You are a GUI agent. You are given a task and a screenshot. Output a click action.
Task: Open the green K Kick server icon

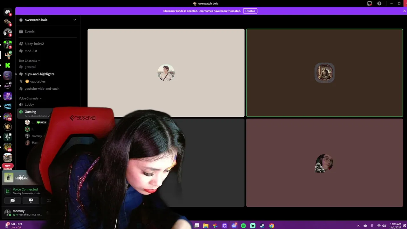8,65
